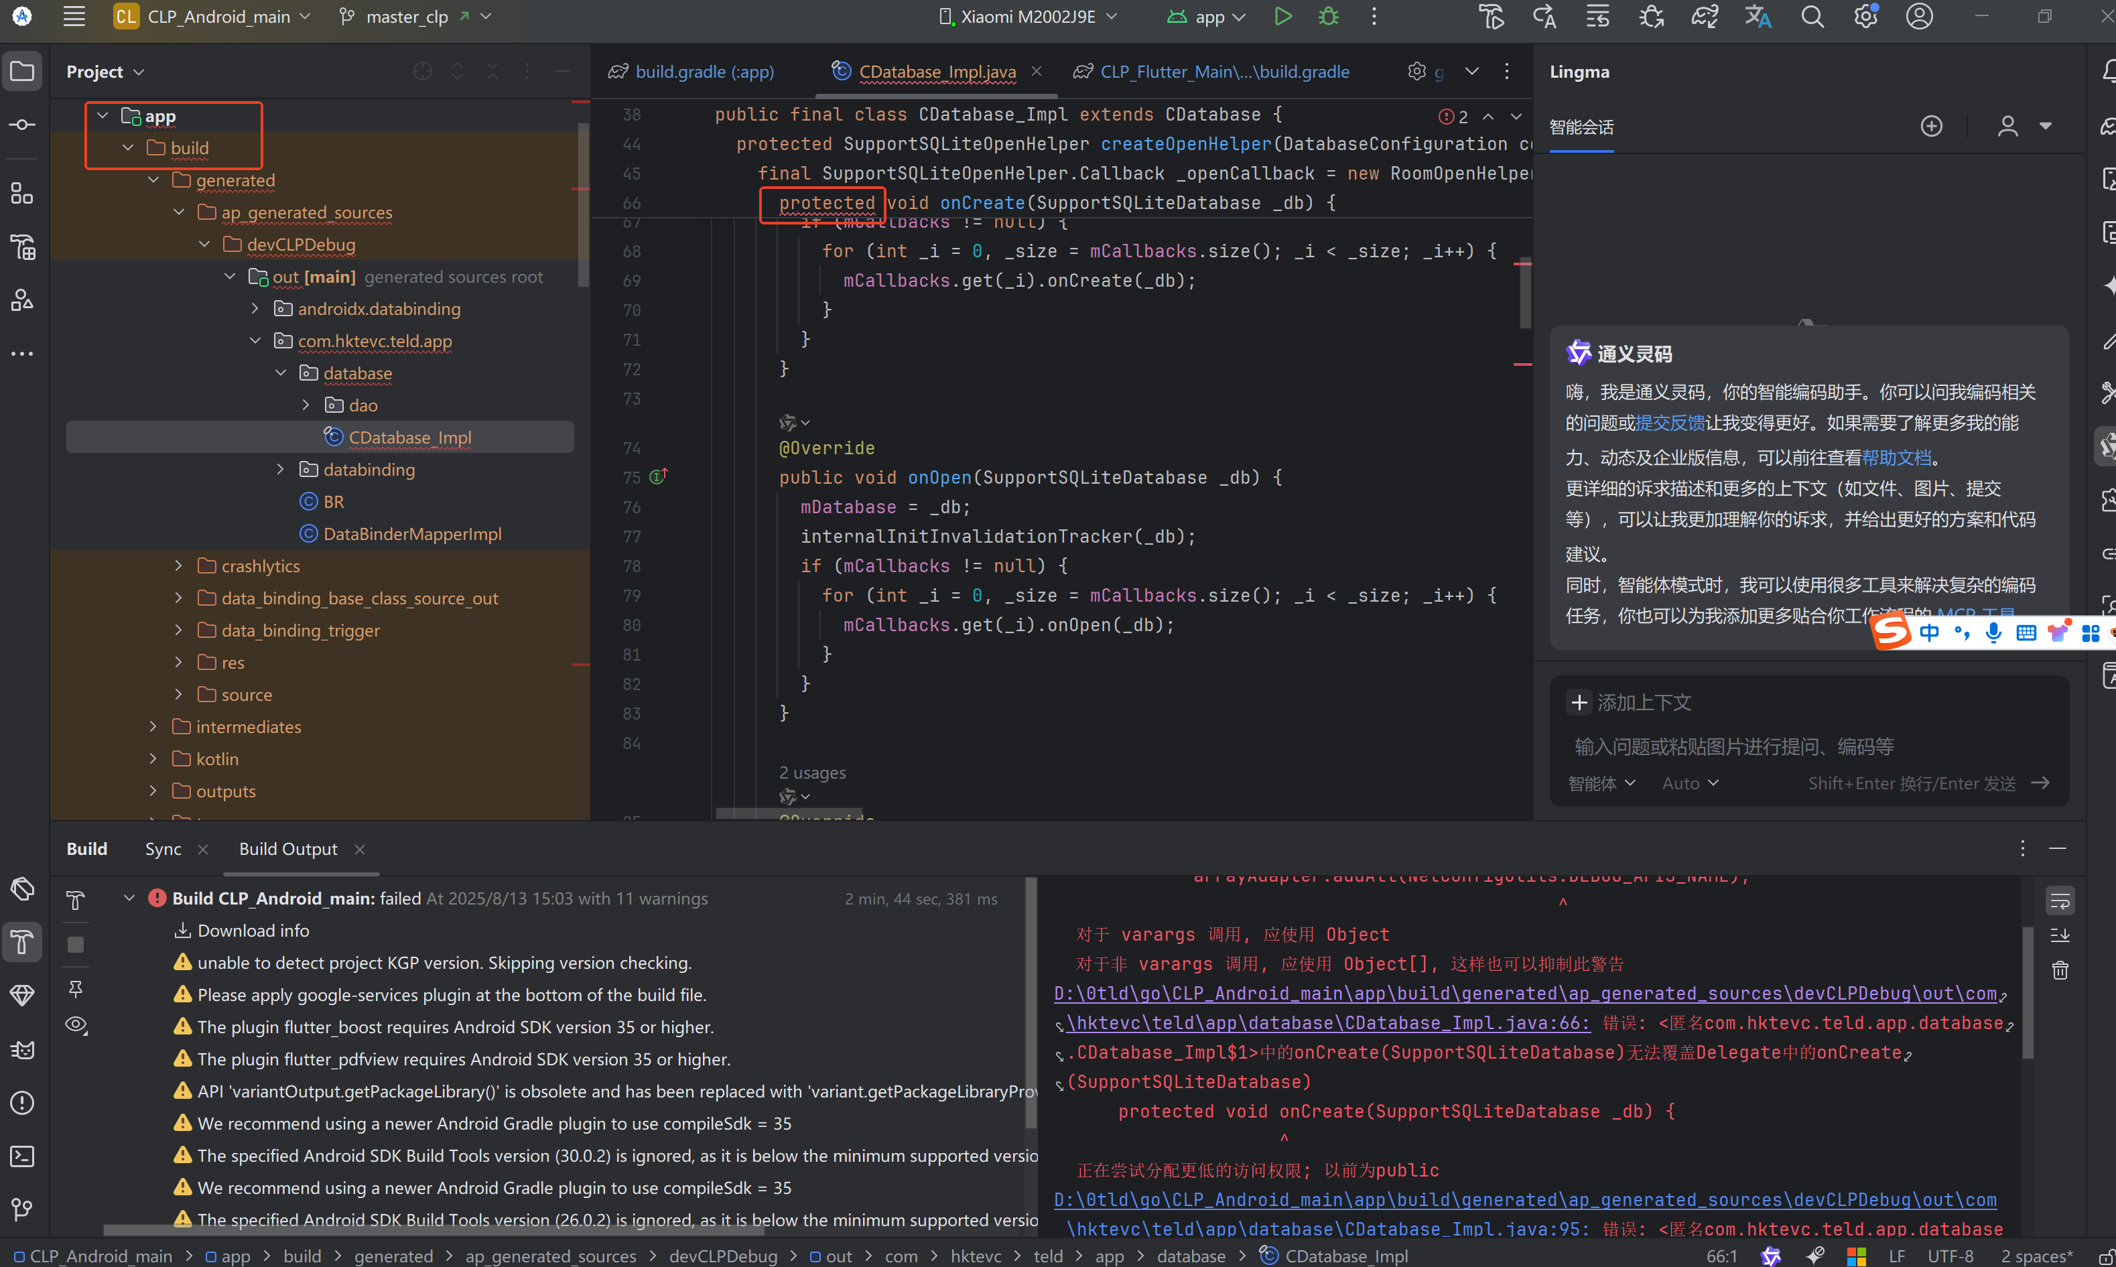This screenshot has height=1267, width=2116.
Task: Toggle soft-wrap in build output
Action: click(x=2060, y=901)
